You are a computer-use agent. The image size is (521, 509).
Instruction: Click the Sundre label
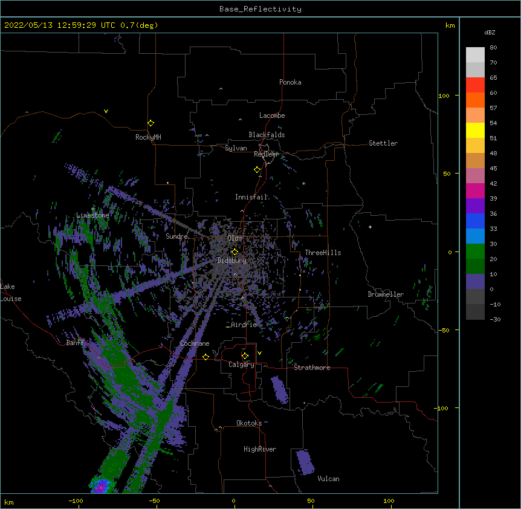176,236
